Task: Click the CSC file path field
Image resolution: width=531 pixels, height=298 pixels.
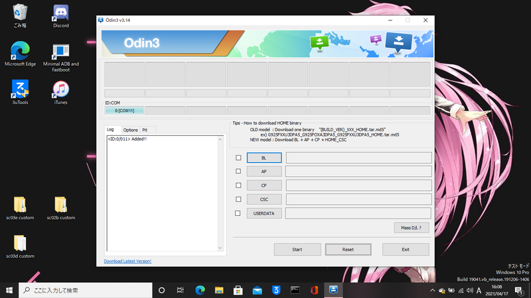Action: click(359, 199)
